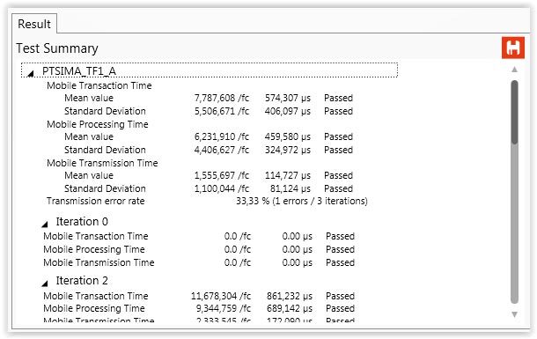
Task: Collapse the PTSIMA_TF1_A tree node
Action: tap(31, 73)
